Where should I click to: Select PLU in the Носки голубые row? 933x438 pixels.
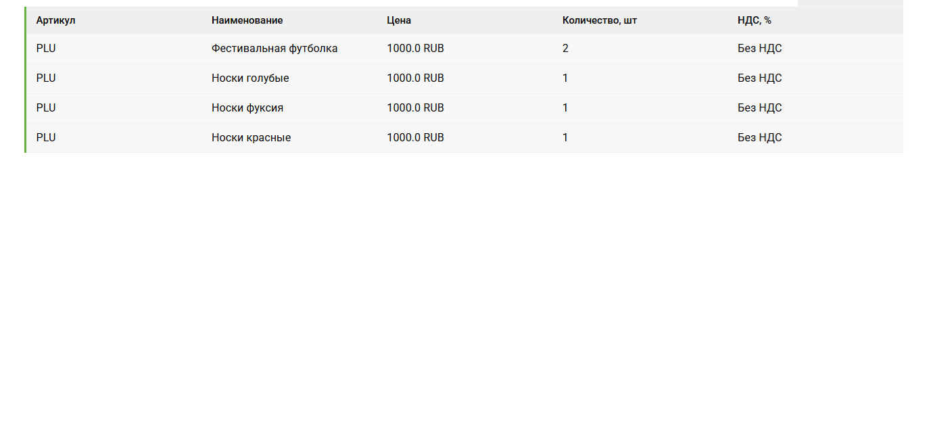[x=46, y=78]
